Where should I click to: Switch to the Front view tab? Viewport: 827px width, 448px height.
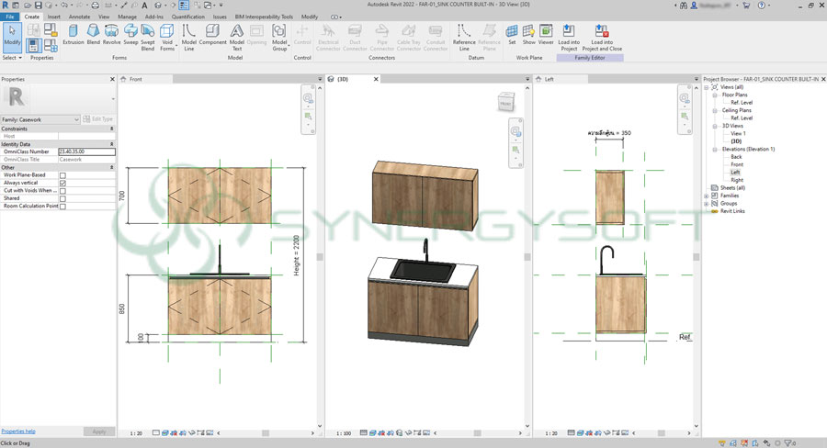136,79
